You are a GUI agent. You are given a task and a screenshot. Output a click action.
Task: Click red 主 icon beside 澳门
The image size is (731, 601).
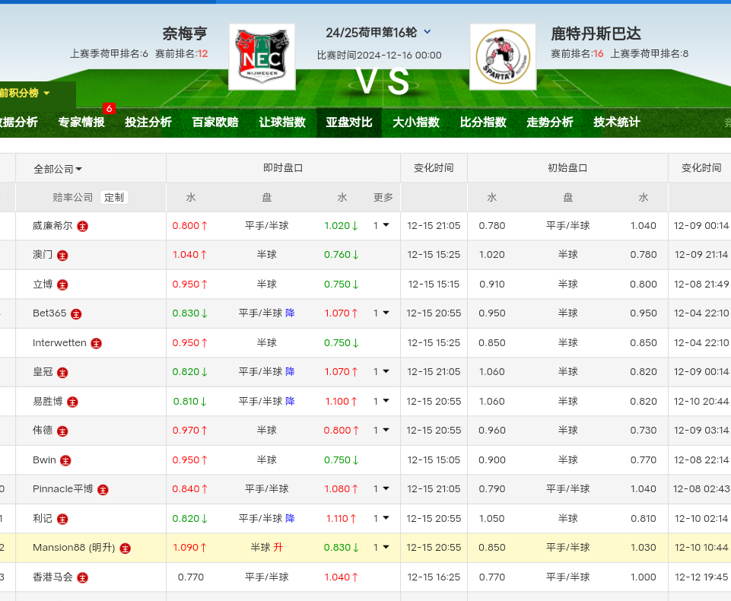coord(62,256)
